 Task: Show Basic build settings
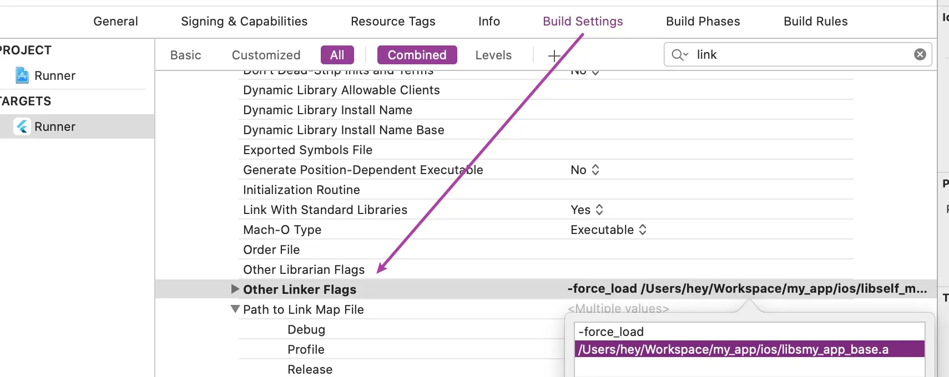point(185,55)
